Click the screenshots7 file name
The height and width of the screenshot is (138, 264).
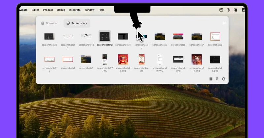[x=197, y=45]
